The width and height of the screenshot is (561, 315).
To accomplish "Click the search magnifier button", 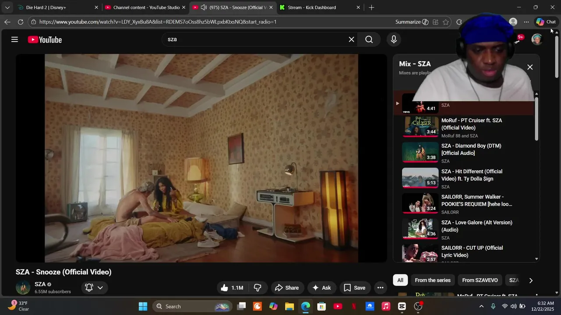I will [369, 39].
